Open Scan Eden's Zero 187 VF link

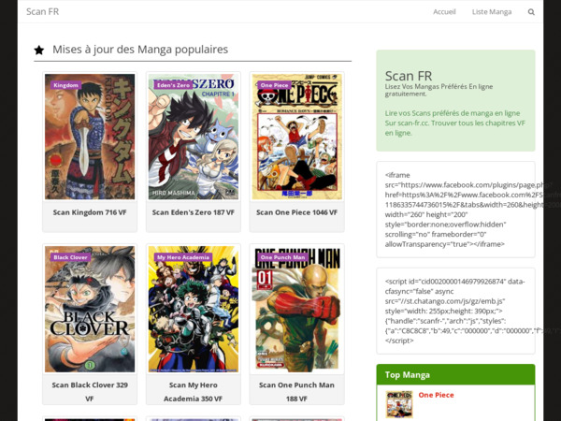click(x=194, y=212)
